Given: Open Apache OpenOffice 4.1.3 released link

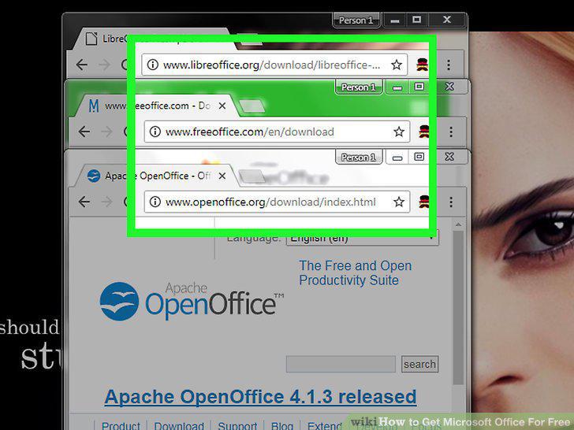Looking at the screenshot, I should point(260,397).
